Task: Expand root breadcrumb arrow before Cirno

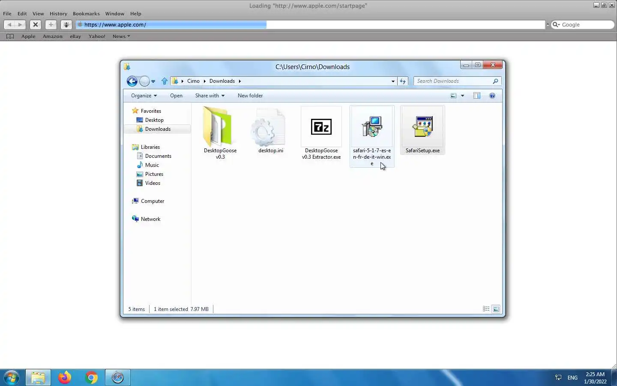Action: coord(183,81)
